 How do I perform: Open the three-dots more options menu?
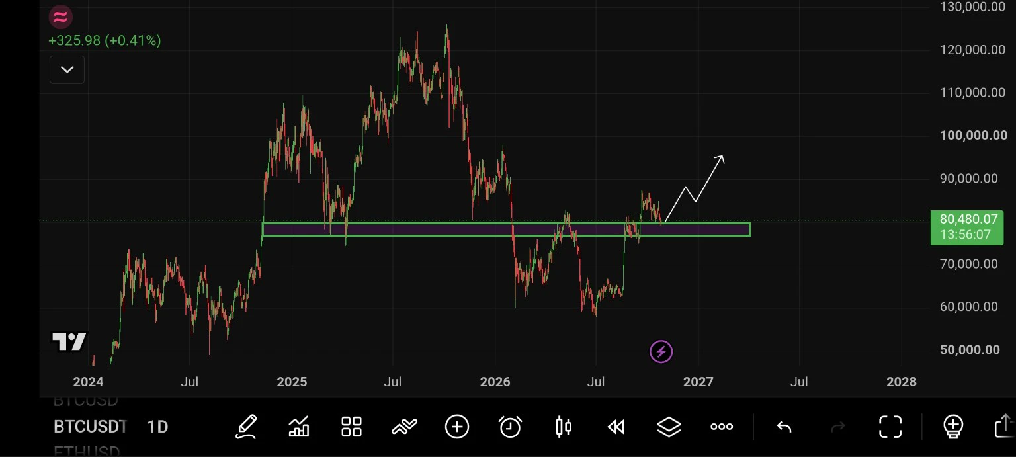(x=722, y=427)
